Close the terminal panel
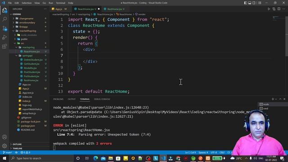This screenshot has height=162, width=288. click(284, 99)
